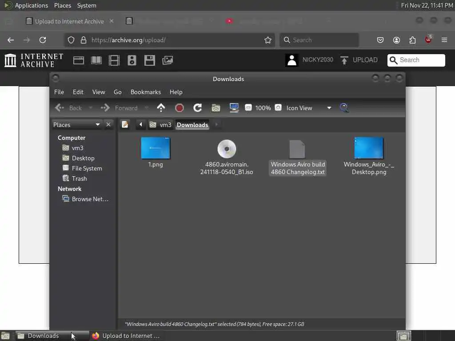The height and width of the screenshot is (341, 455).
Task: Reload the Downloads folder view
Action: (198, 108)
